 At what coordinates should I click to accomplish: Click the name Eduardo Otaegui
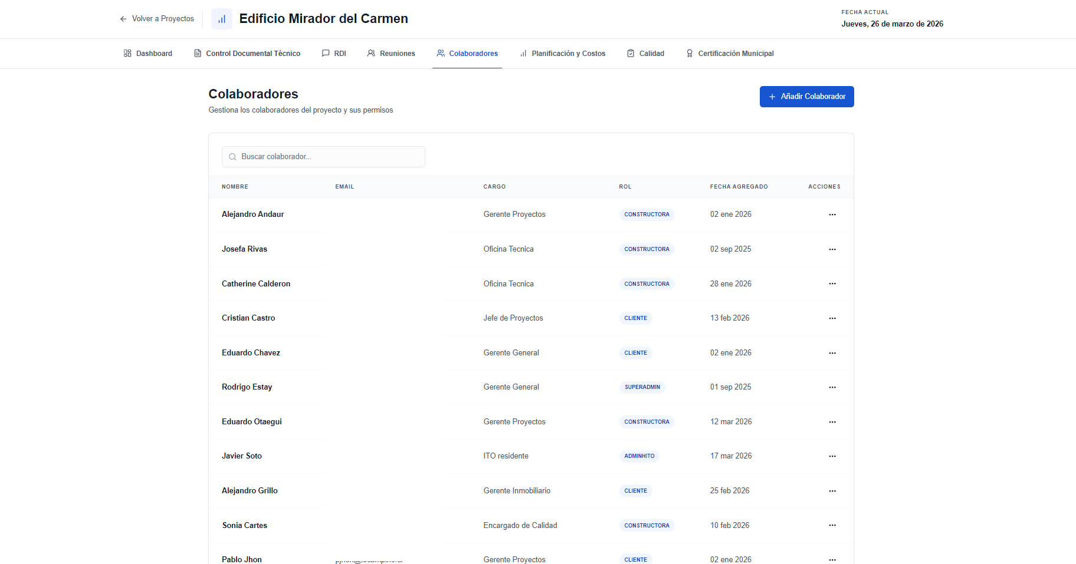252,422
